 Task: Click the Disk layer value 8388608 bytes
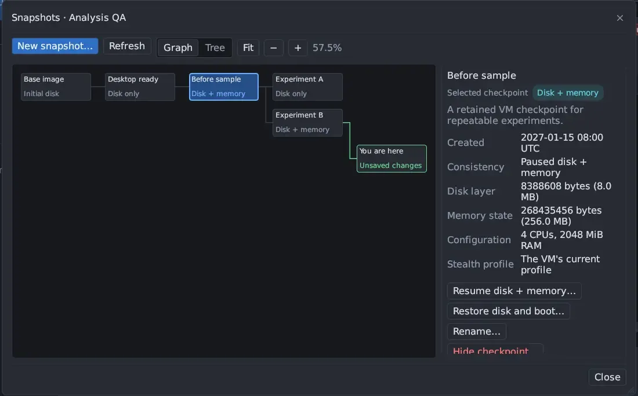pos(566,191)
